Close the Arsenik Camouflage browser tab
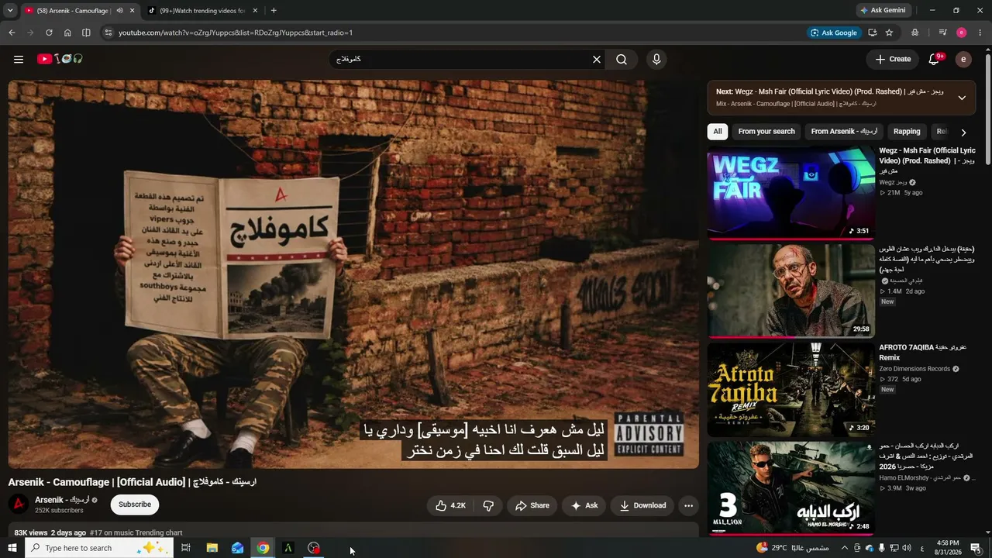This screenshot has height=558, width=992. click(x=132, y=11)
